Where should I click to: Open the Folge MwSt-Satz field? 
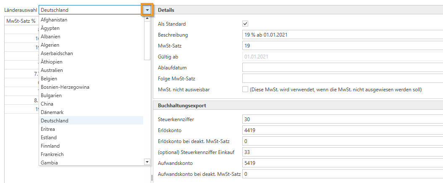pos(342,78)
